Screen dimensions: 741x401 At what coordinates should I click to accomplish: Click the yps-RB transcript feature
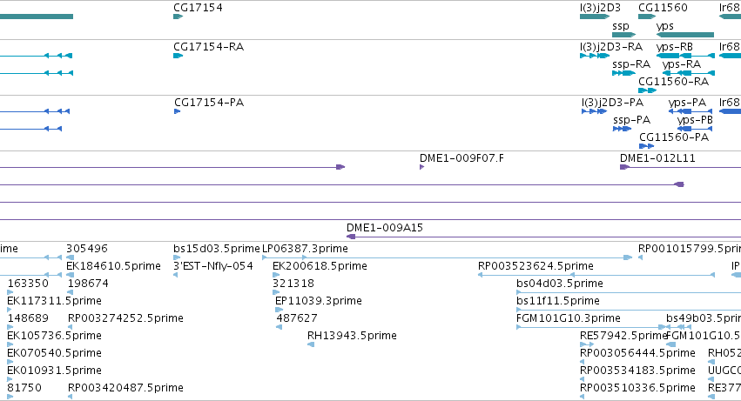pos(685,56)
